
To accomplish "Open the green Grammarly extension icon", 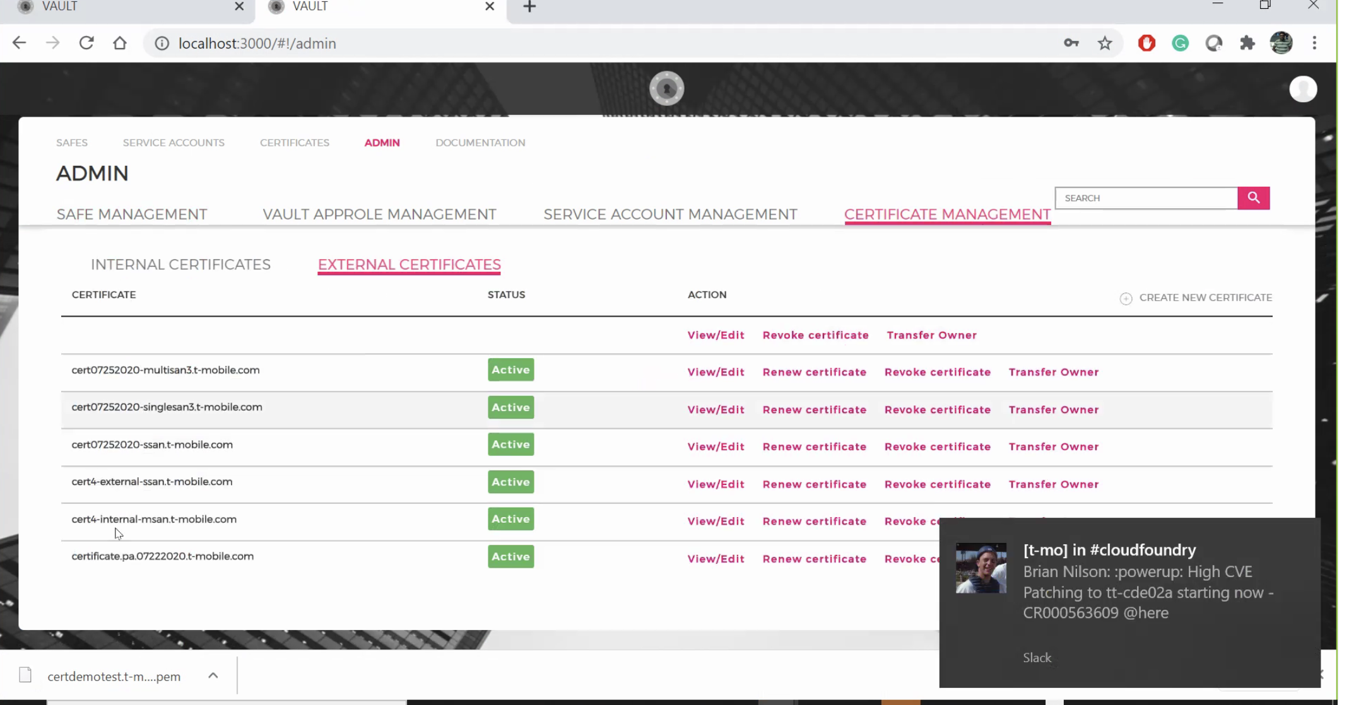I will pos(1181,43).
